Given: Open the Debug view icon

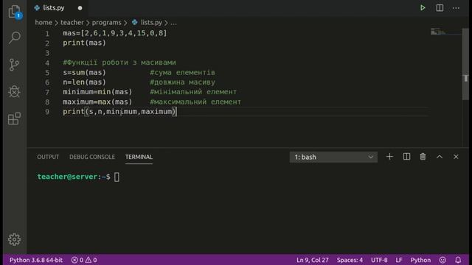Looking at the screenshot, I should click(14, 91).
